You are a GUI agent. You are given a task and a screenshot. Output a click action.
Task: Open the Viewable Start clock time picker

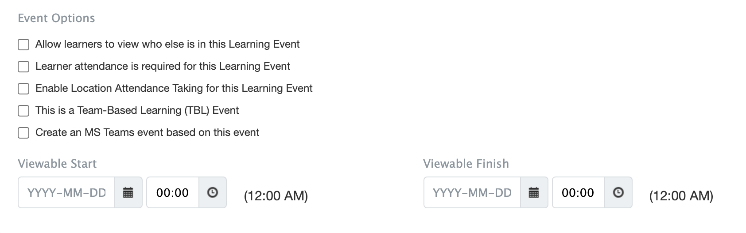tap(213, 192)
